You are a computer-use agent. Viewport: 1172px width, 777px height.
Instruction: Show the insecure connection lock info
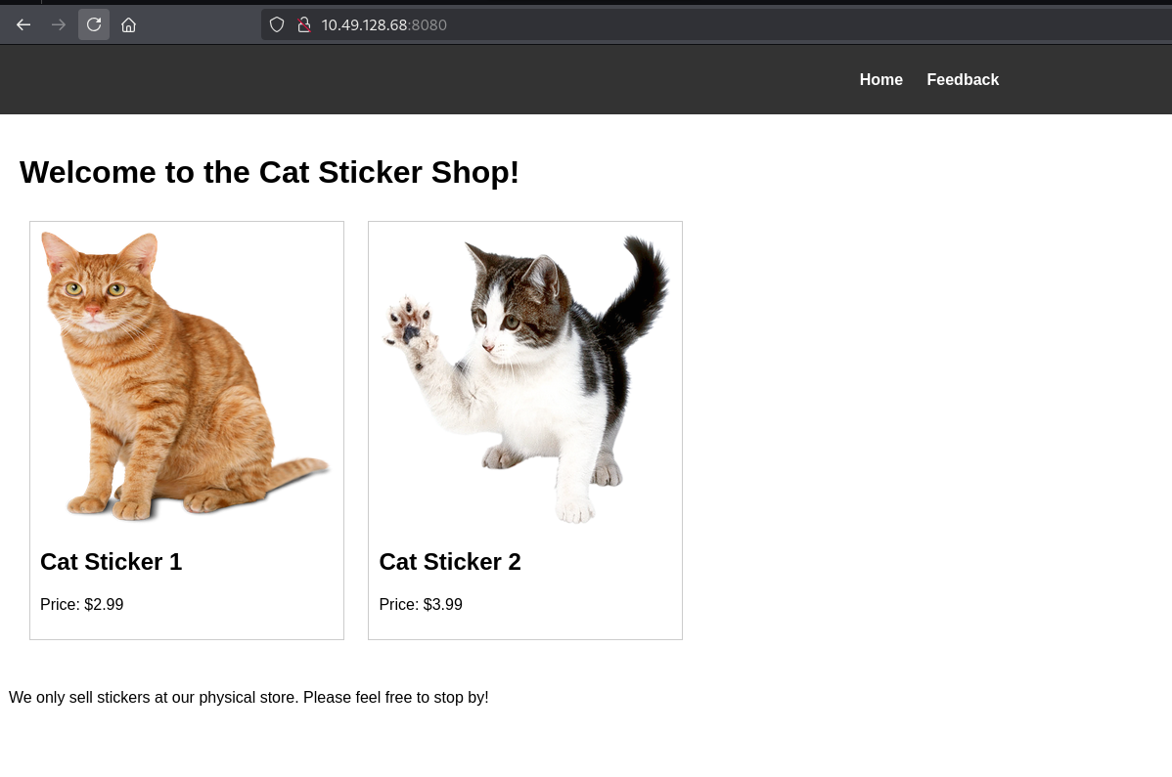pos(303,24)
